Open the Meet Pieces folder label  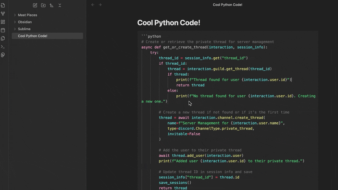(x=27, y=15)
